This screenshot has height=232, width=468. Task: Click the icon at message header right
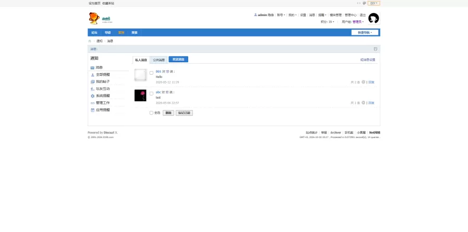click(375, 49)
